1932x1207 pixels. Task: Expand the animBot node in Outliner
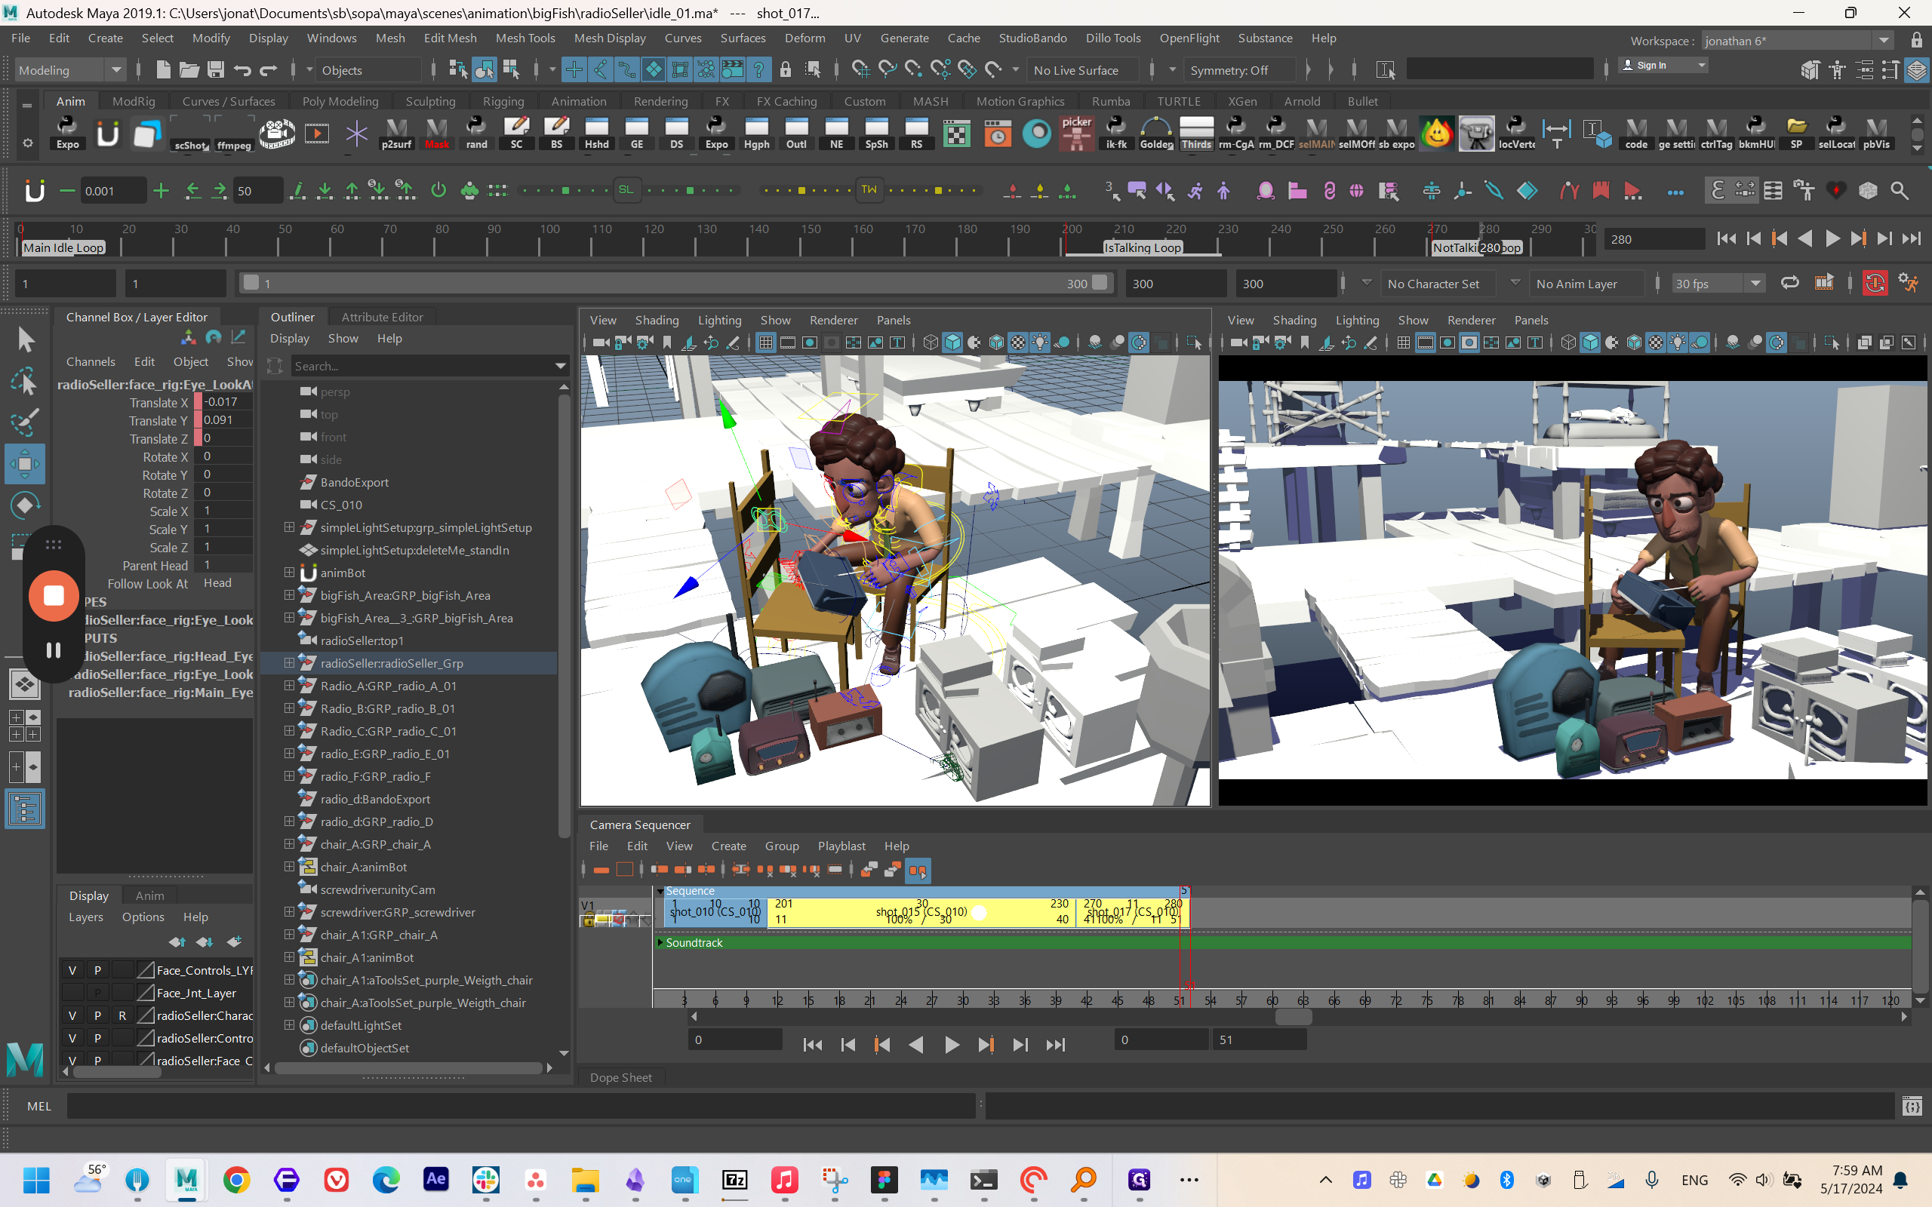coord(289,573)
